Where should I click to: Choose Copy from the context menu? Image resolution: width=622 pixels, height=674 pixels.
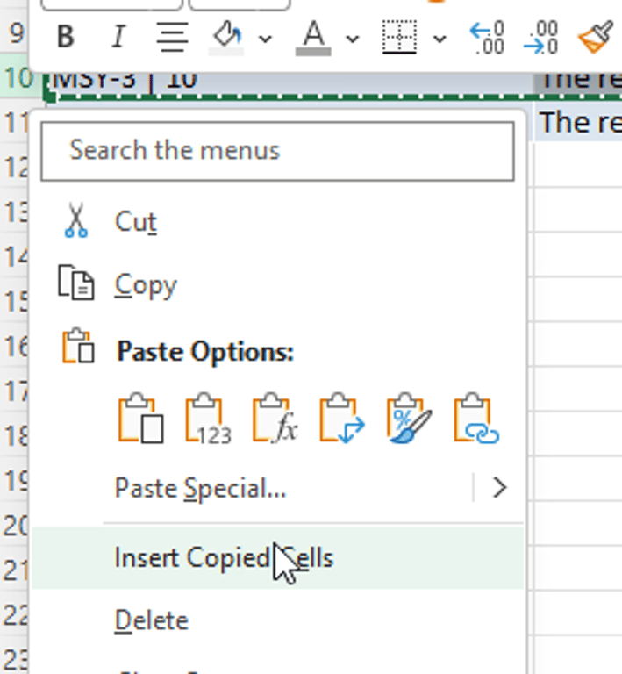coord(146,285)
